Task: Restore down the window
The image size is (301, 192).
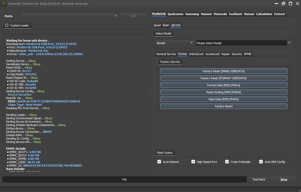Action: pos(283,4)
